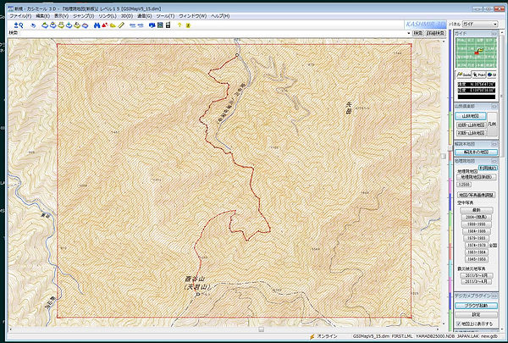The height and width of the screenshot is (343, 508).
Task: Open the ヘルプ(H) menu
Action: pos(220,16)
